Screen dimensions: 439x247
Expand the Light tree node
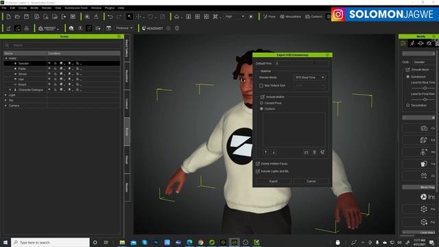pyautogui.click(x=5, y=95)
